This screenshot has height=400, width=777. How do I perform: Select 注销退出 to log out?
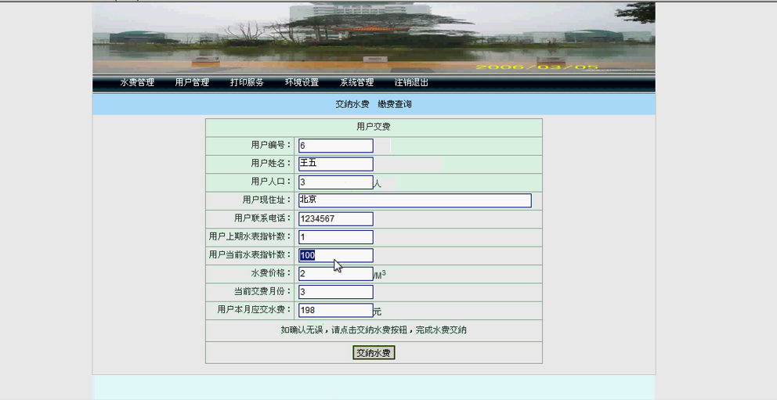coord(411,83)
